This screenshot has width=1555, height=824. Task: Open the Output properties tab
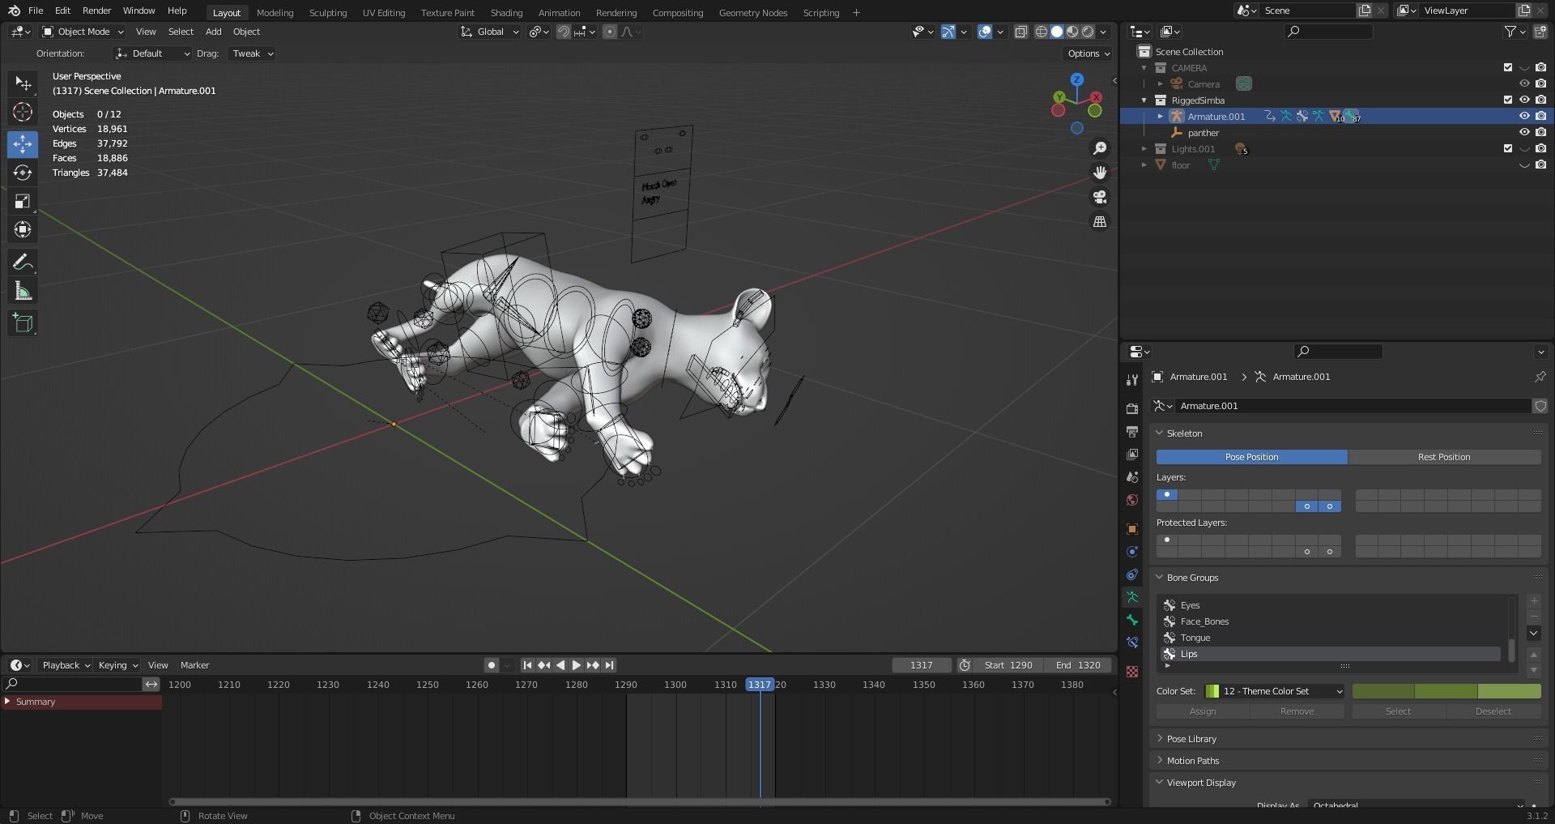tap(1132, 432)
